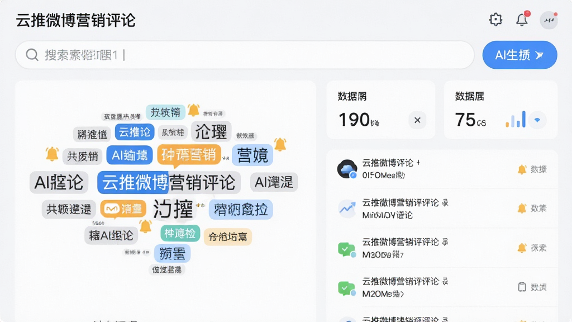Viewport: 572px width, 322px height.
Task: Click the clipboard icon in the M20 row
Action: [x=522, y=287]
